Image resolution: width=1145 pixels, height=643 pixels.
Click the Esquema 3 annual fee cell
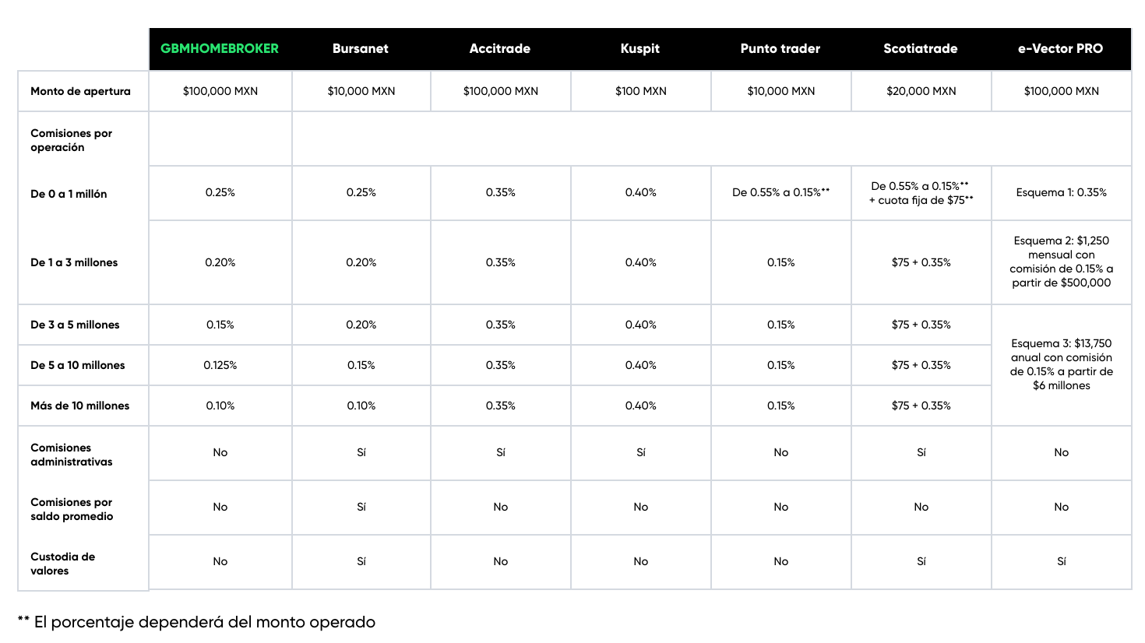pos(1062,364)
